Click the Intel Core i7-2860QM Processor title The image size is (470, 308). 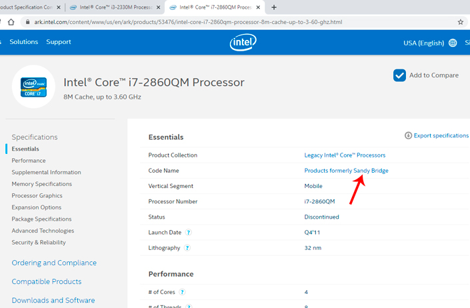(154, 83)
